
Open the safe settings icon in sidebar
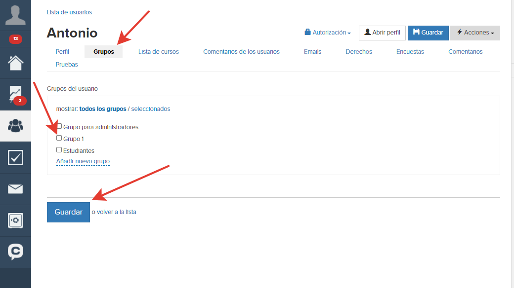click(15, 220)
